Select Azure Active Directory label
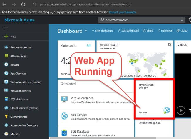 24,125
